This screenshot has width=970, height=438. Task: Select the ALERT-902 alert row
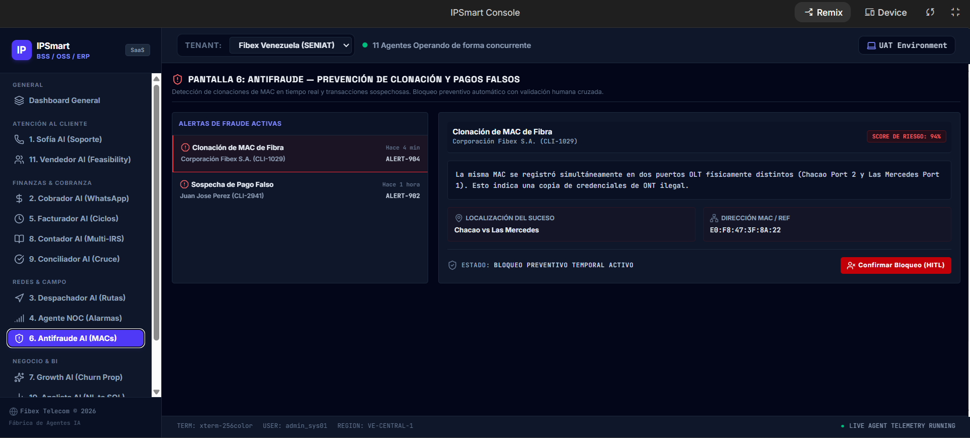coord(300,190)
